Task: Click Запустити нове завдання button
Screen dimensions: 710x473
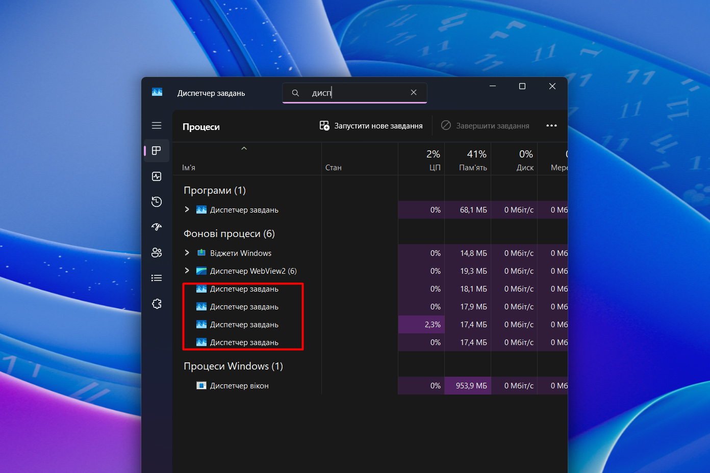Action: (371, 126)
